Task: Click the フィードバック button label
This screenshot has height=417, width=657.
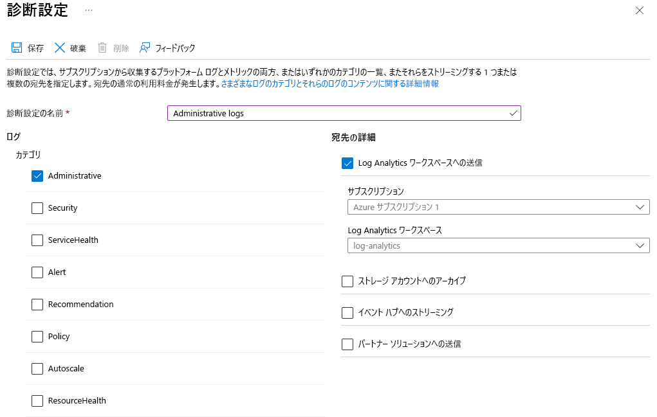Action: tap(175, 48)
